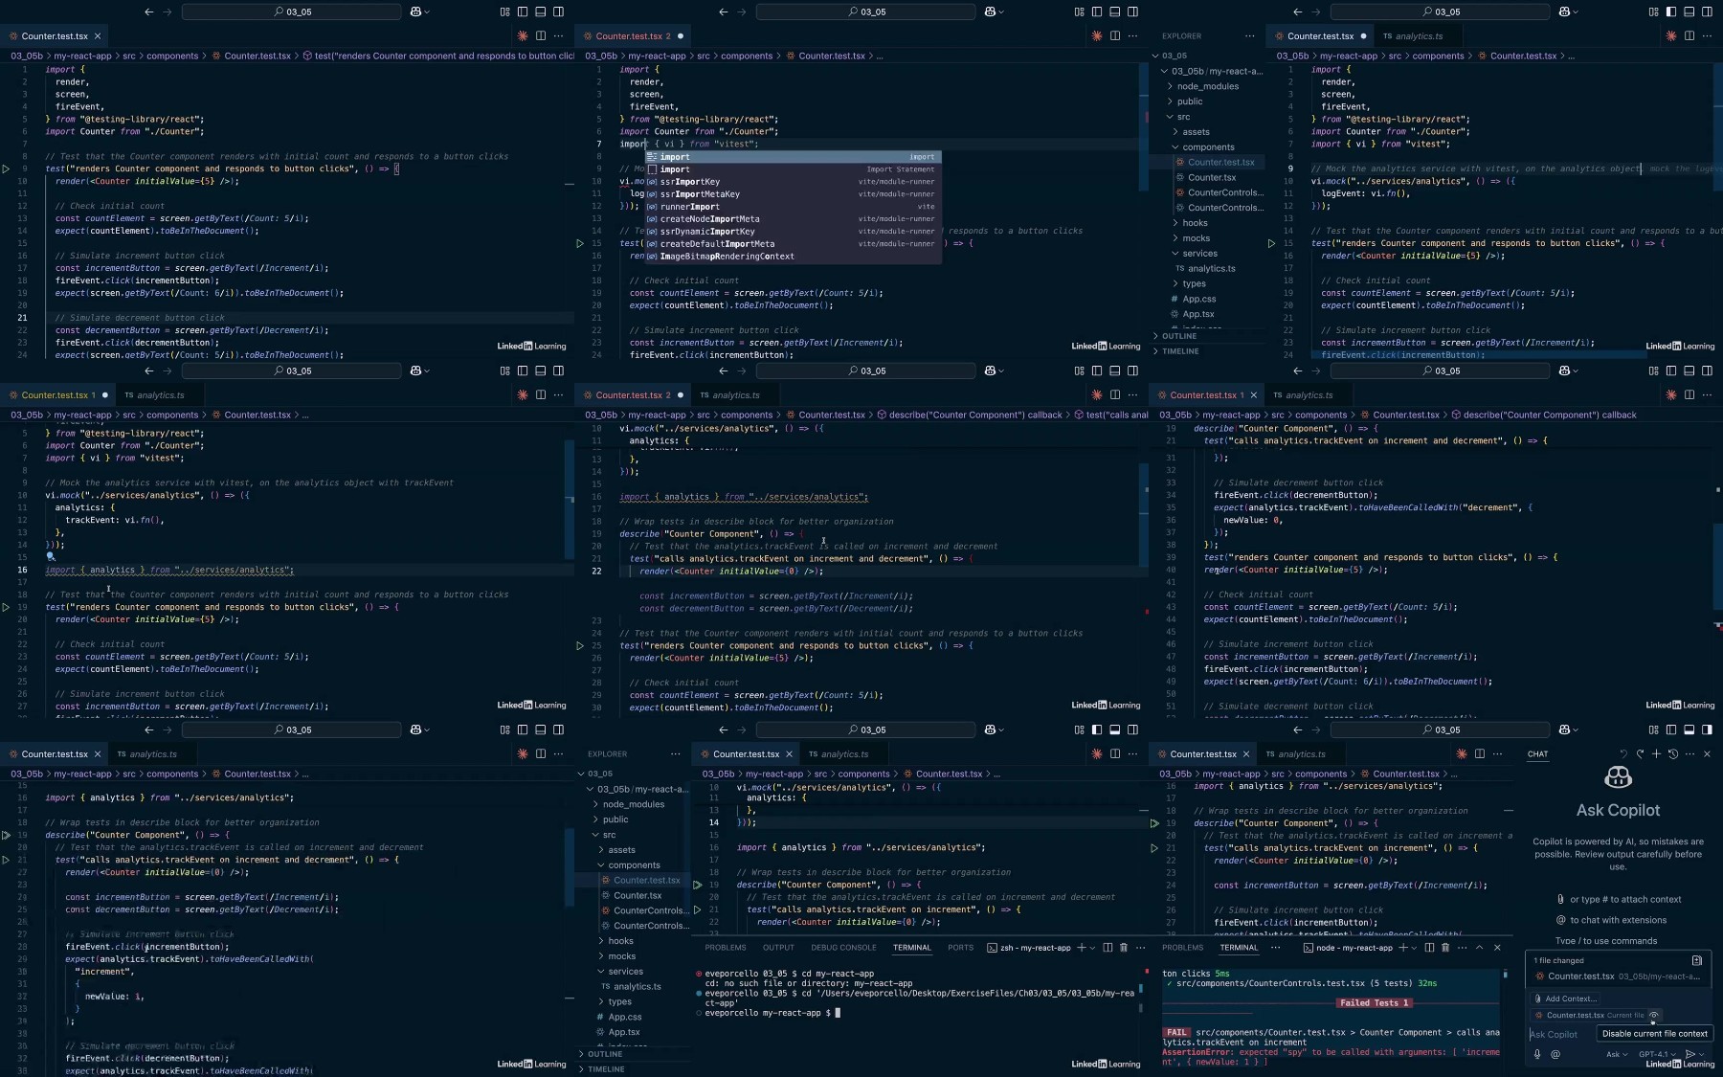1723x1077 pixels.
Task: Click the @ mention icon below Ask Copilot
Action: tap(1555, 1054)
